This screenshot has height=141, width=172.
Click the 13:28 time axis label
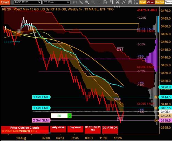click(118, 138)
